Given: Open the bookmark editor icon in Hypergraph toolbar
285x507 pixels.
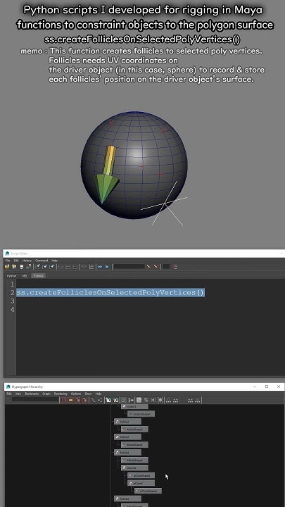Looking at the screenshot, I should [115, 400].
